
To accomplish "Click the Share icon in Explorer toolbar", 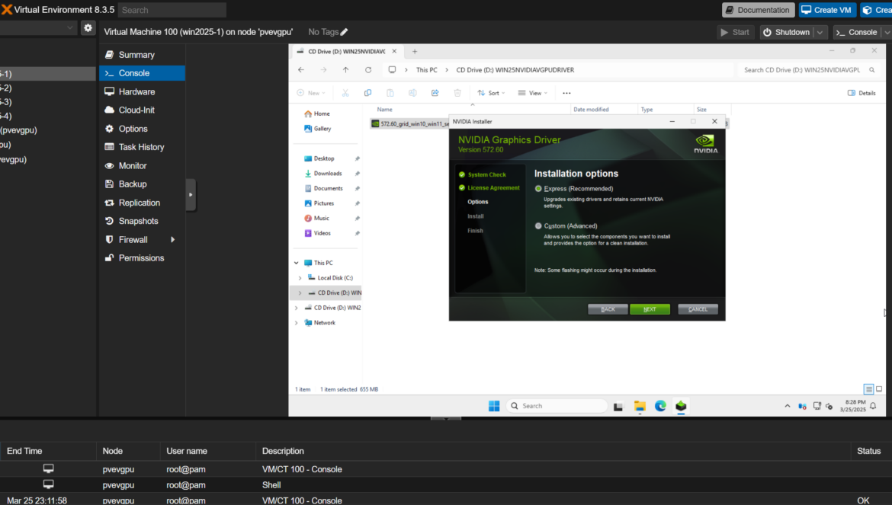I will [x=435, y=93].
